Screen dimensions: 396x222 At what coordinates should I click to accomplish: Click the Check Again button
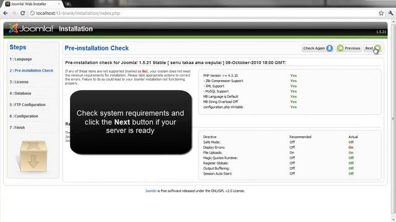click(x=317, y=48)
